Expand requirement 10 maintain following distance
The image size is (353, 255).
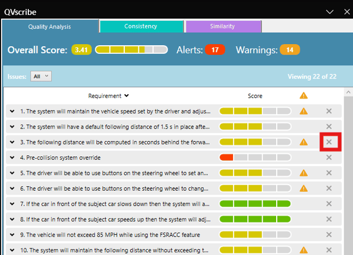[12, 250]
